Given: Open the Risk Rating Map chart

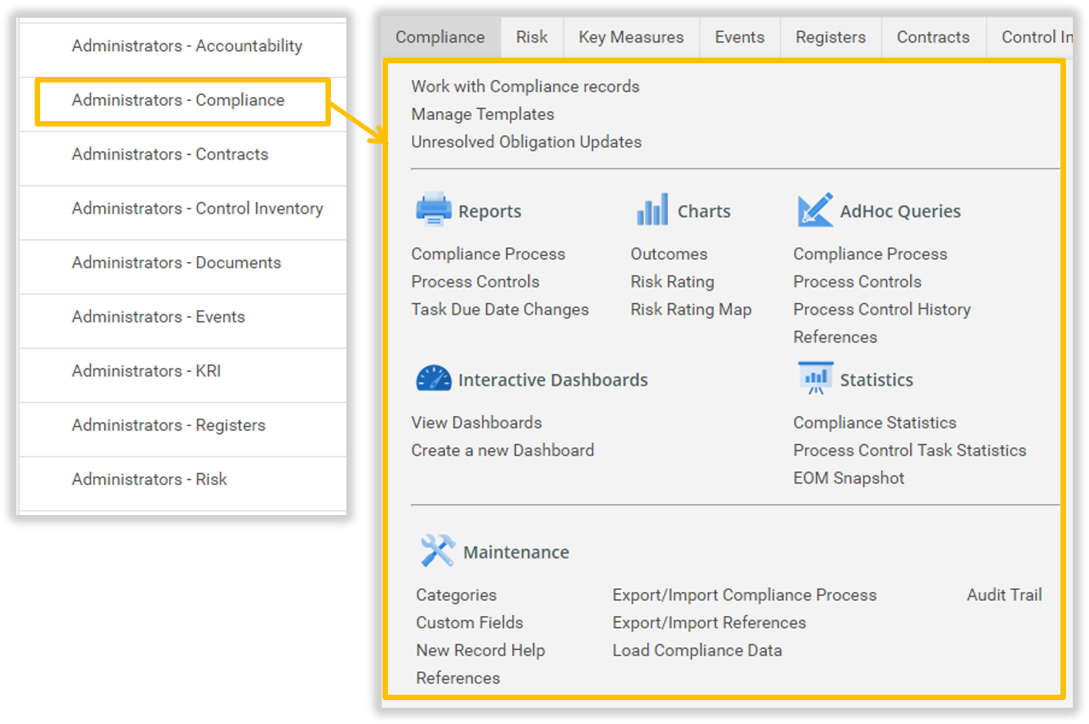Looking at the screenshot, I should (x=690, y=309).
